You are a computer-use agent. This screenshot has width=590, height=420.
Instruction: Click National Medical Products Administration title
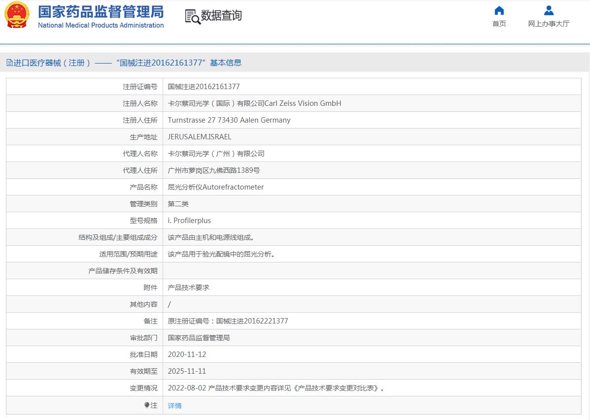[101, 25]
